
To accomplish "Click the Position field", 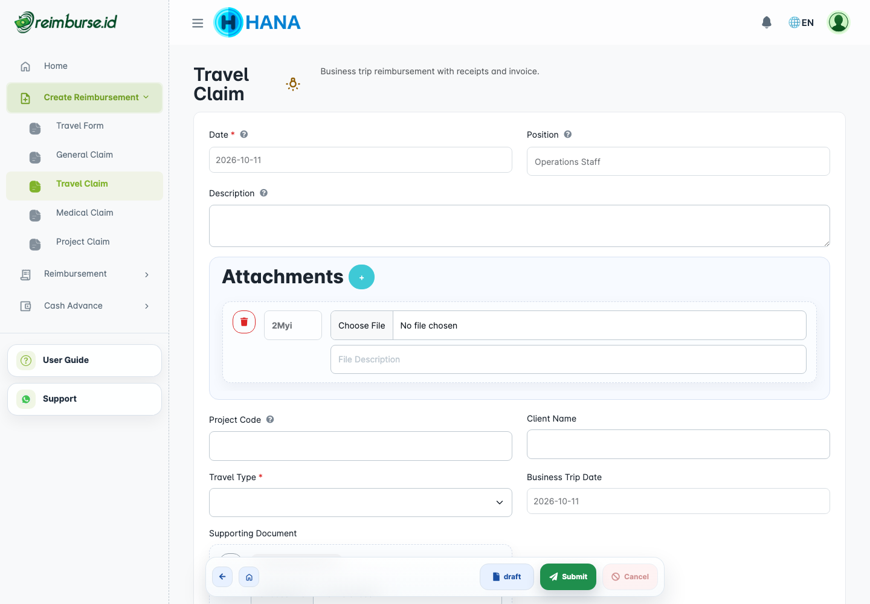I will point(678,161).
